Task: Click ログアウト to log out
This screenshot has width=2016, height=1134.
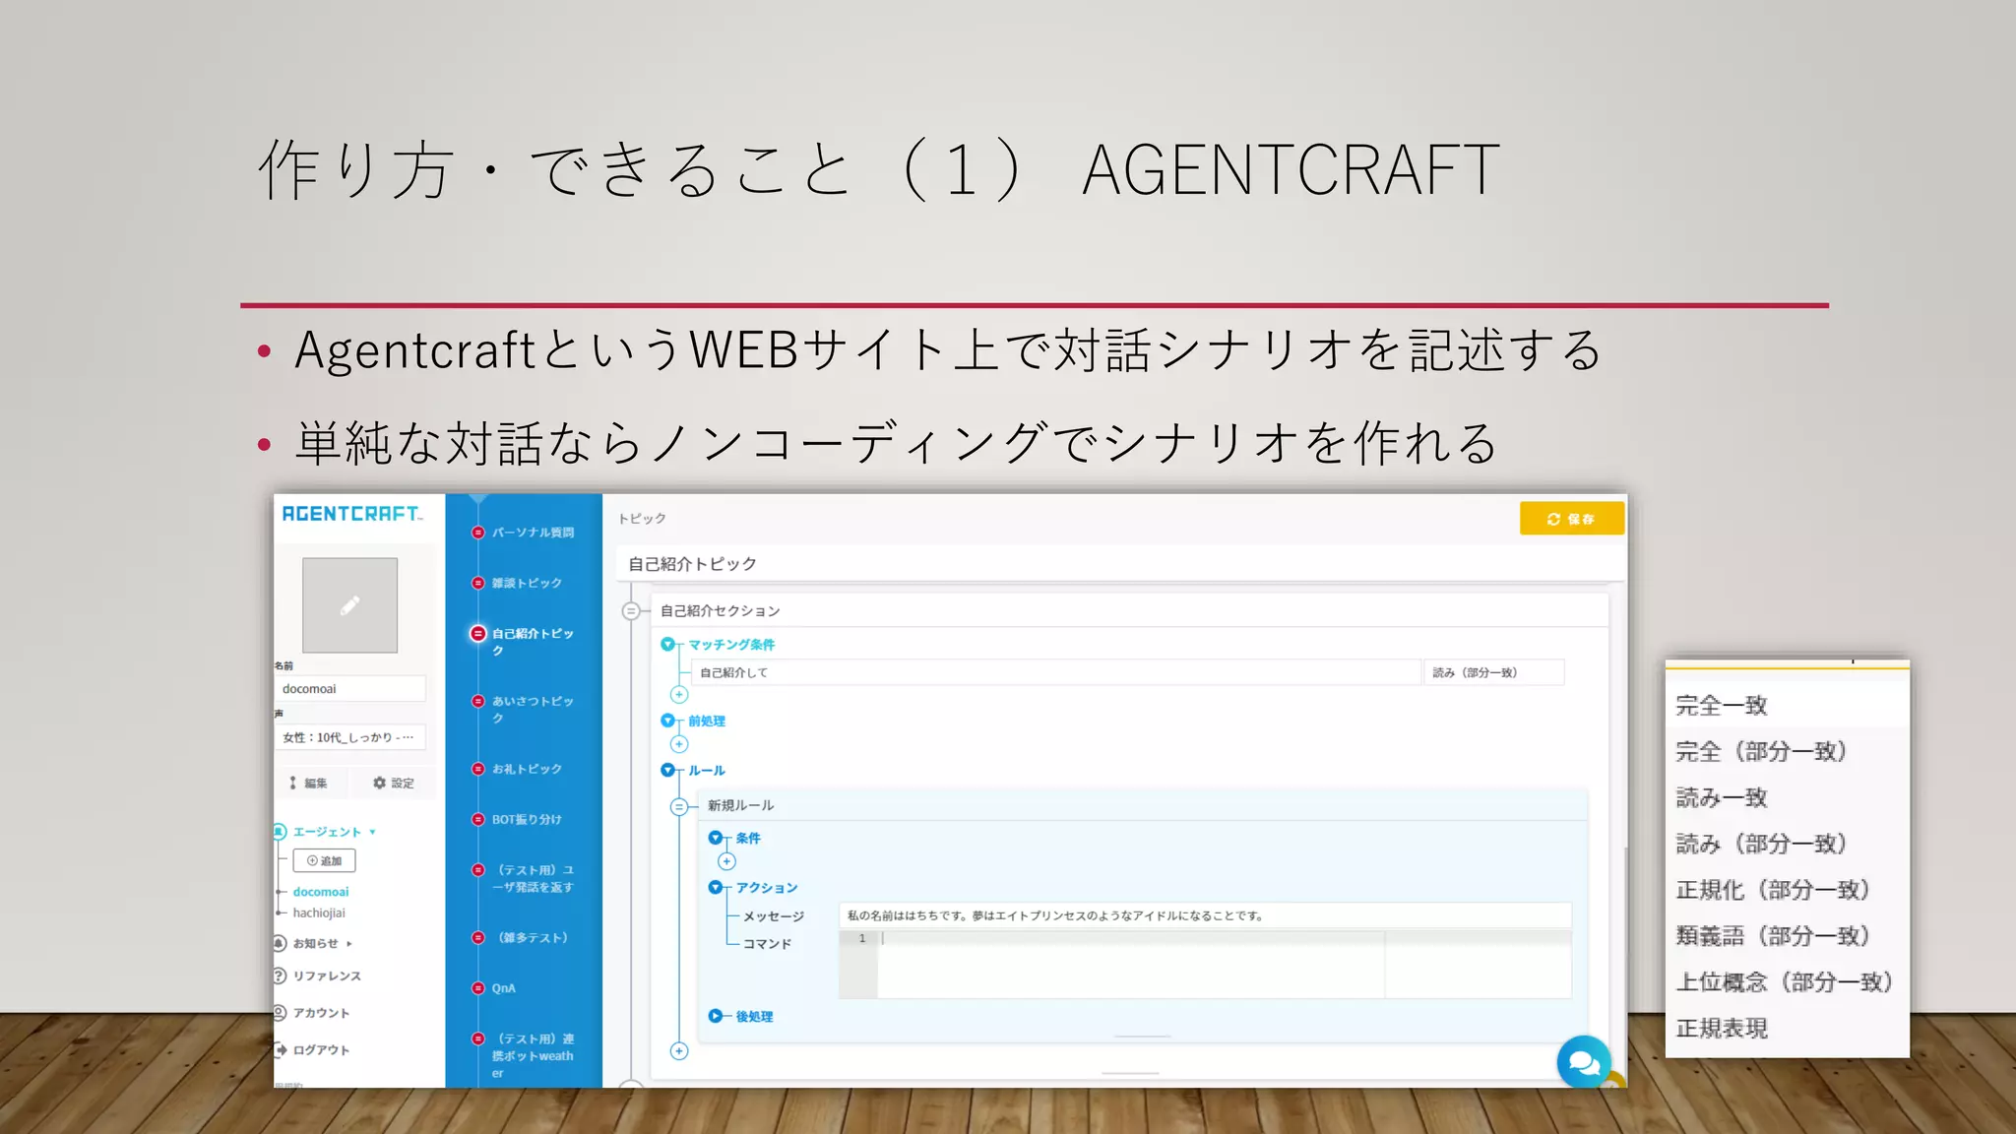Action: coord(321,1050)
